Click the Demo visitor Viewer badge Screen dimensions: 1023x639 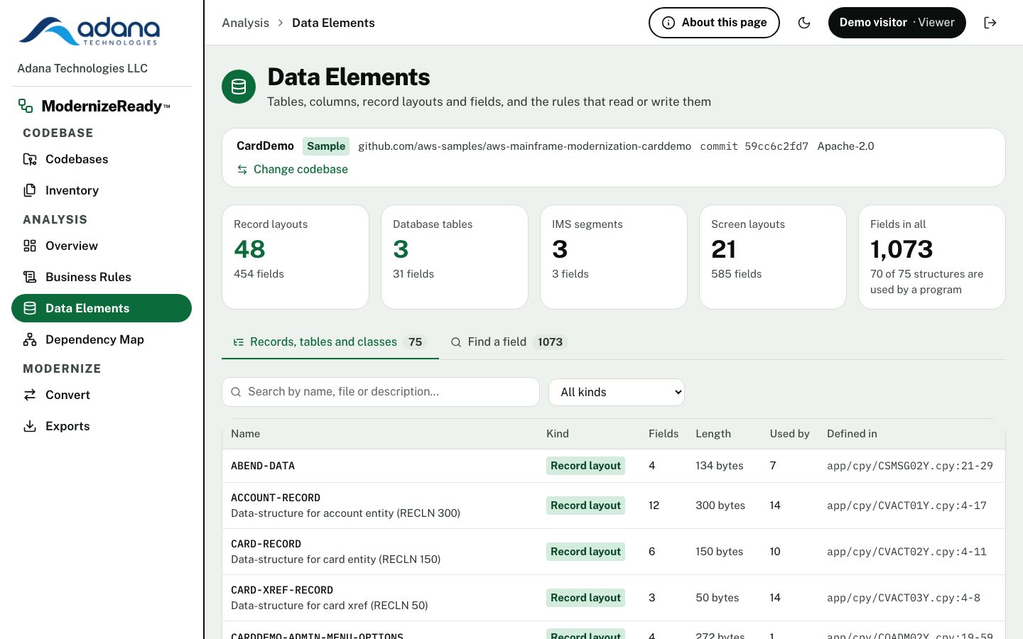(897, 23)
